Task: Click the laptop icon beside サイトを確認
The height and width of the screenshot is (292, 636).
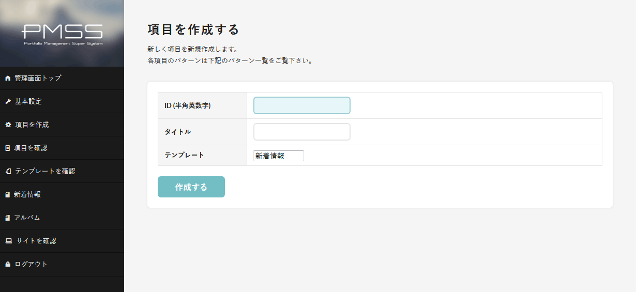Action: click(x=8, y=241)
